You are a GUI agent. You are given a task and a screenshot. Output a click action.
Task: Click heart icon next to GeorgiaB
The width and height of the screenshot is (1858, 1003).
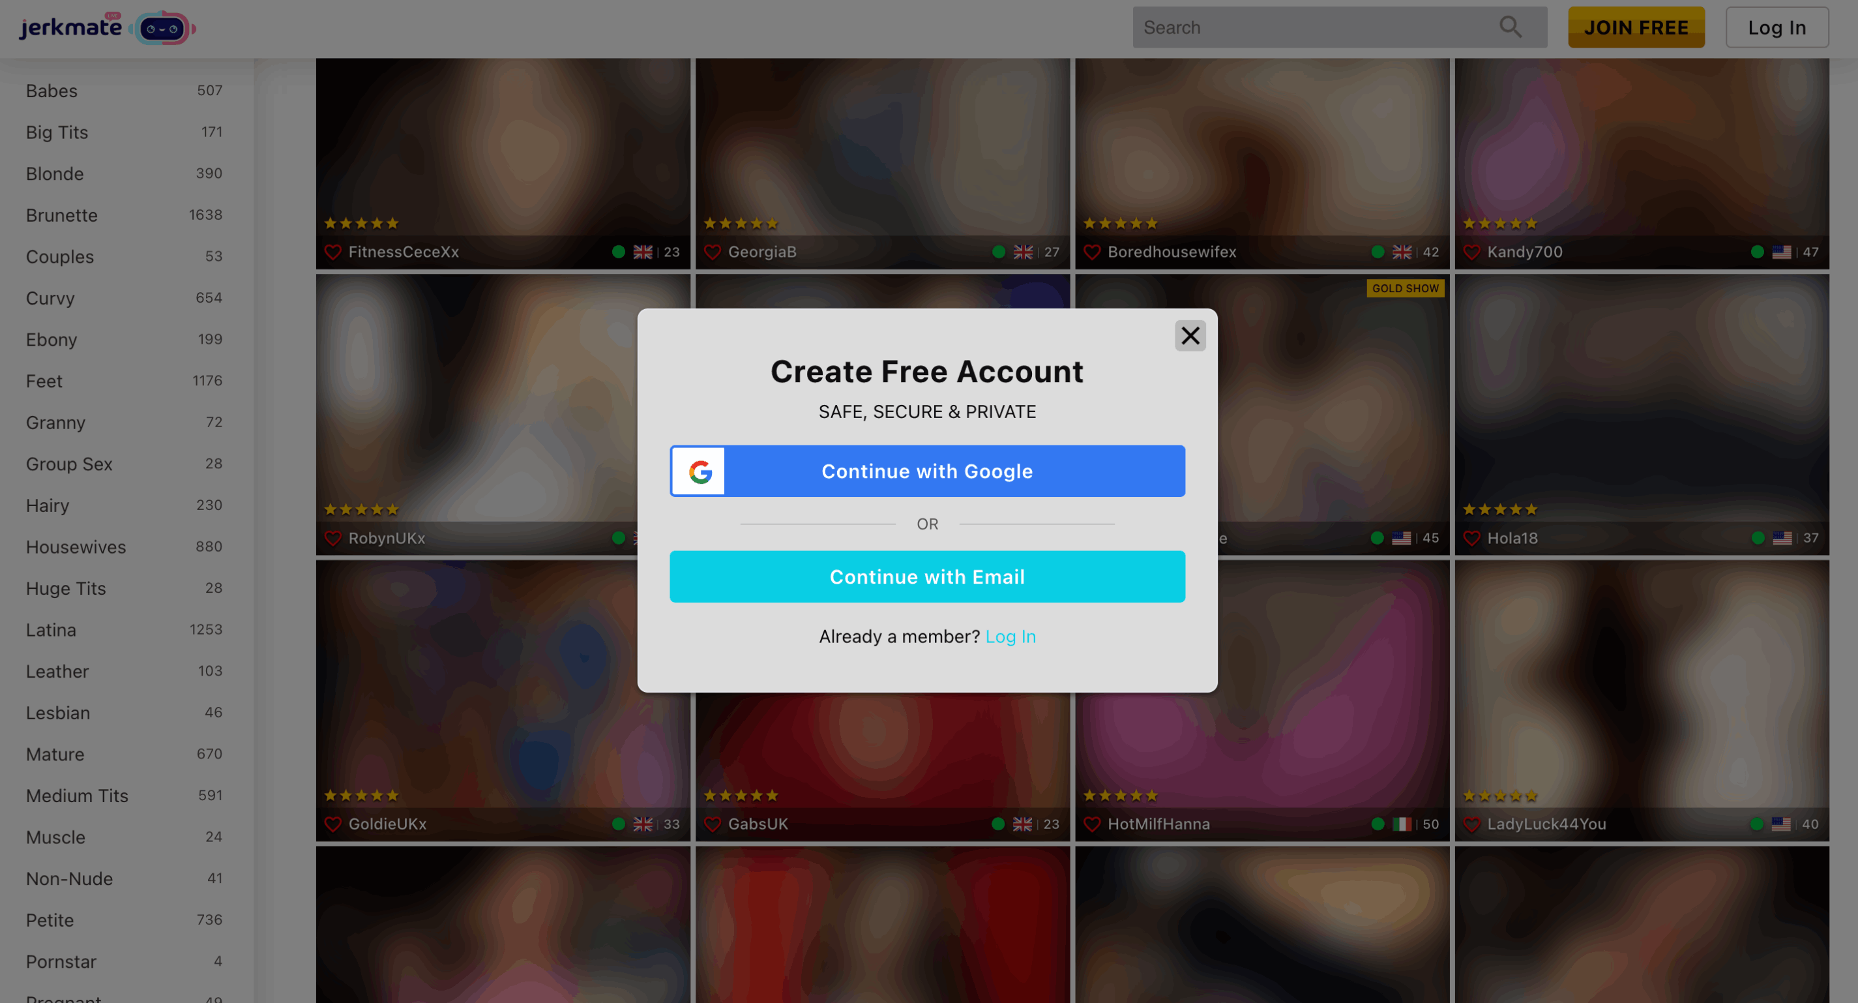click(712, 252)
